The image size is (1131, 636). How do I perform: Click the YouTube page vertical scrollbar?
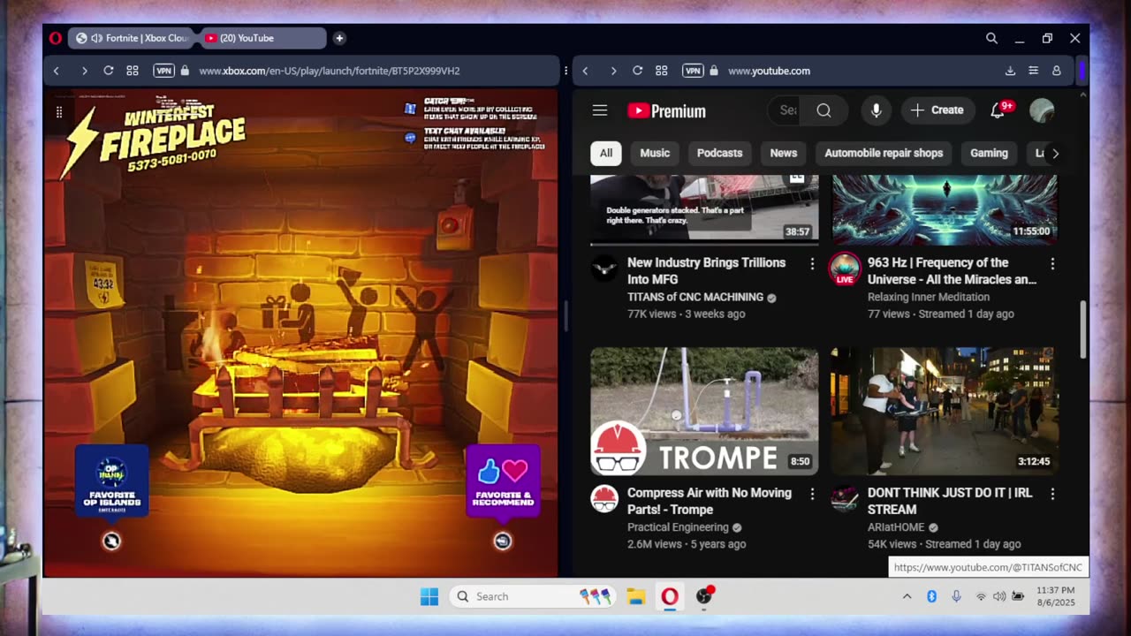(x=1083, y=330)
